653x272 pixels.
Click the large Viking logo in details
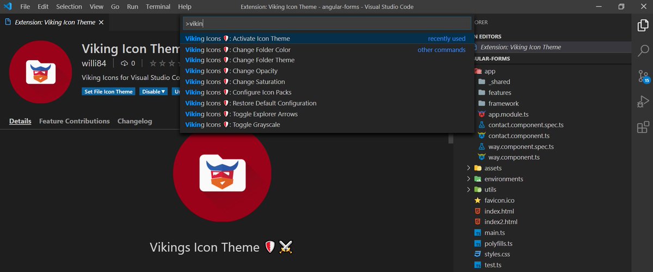pyautogui.click(x=222, y=173)
